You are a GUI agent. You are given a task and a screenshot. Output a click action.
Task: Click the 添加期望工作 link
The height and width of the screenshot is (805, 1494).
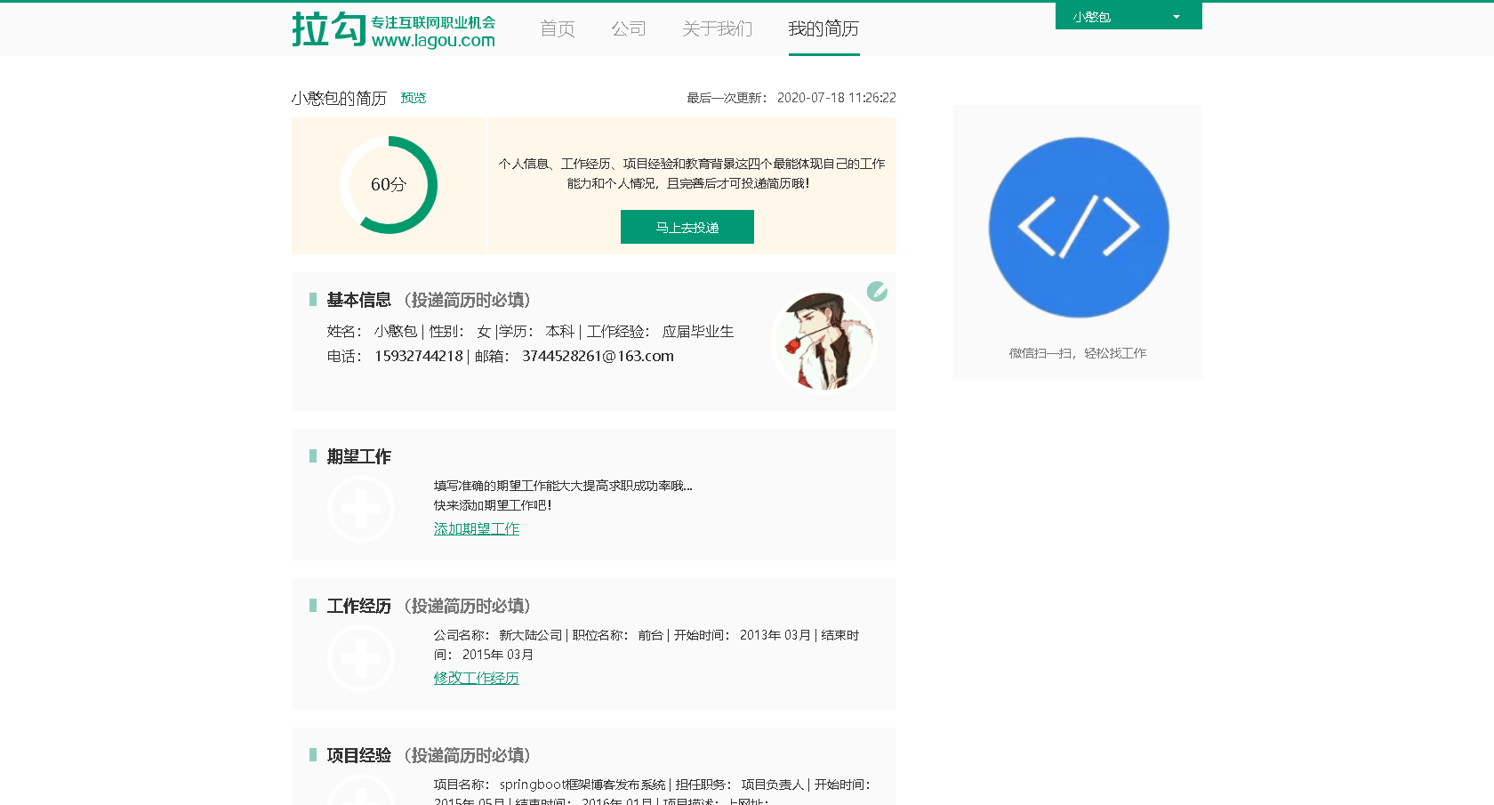[476, 527]
